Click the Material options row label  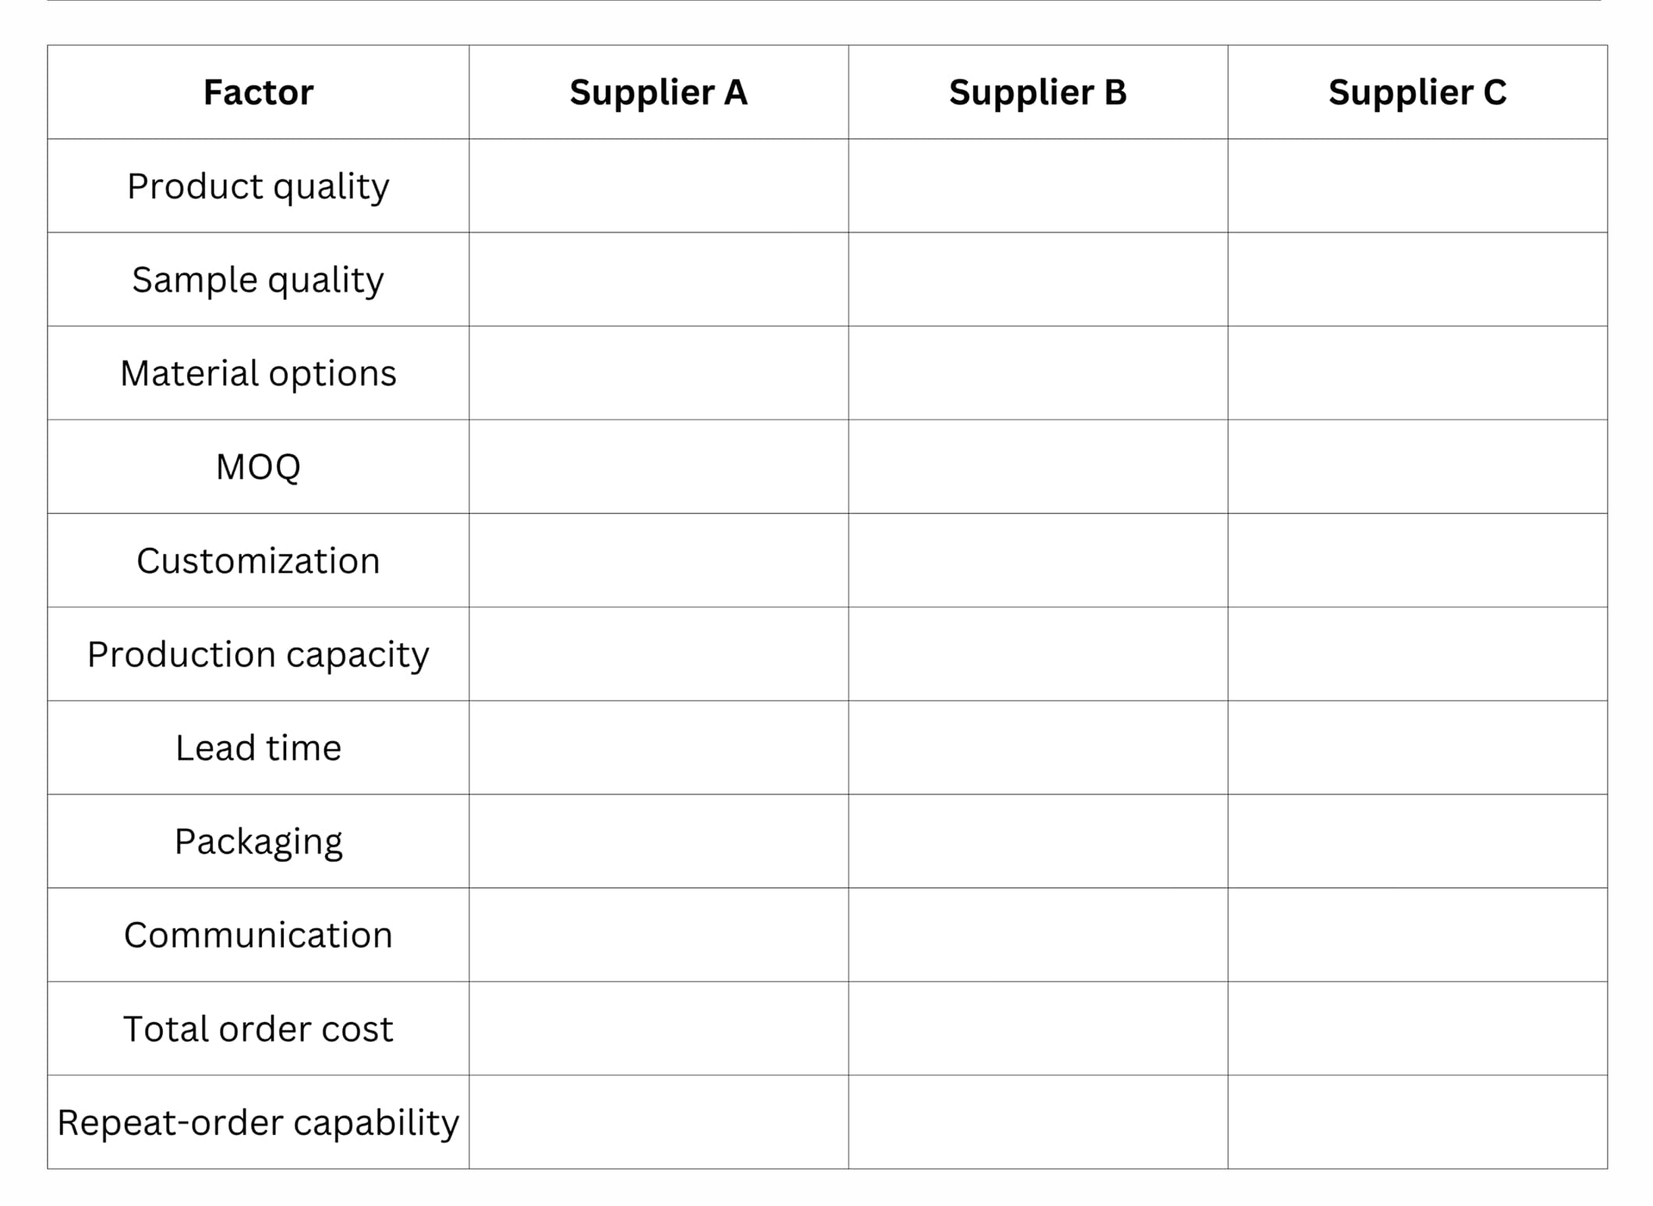point(258,373)
